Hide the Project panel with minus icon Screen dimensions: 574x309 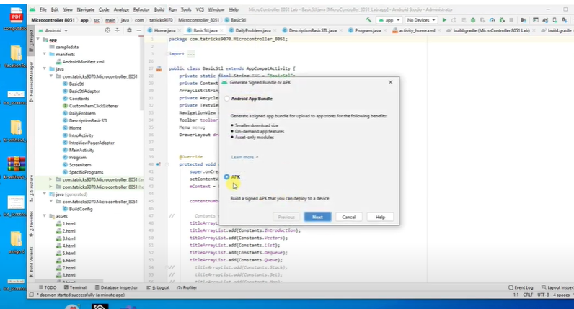[138, 31]
